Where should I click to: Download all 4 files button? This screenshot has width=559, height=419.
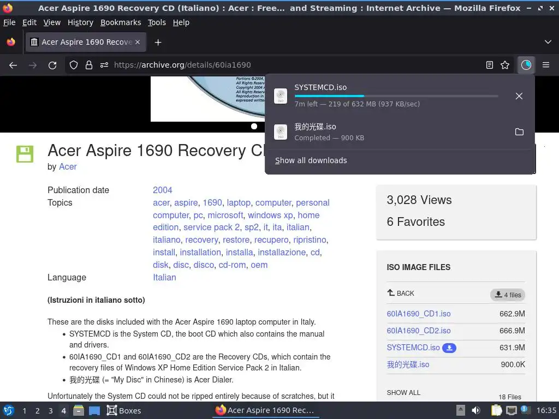pyautogui.click(x=508, y=295)
